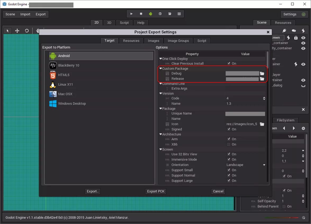
Task: Collapse the Screen section
Action: pyautogui.click(x=161, y=149)
